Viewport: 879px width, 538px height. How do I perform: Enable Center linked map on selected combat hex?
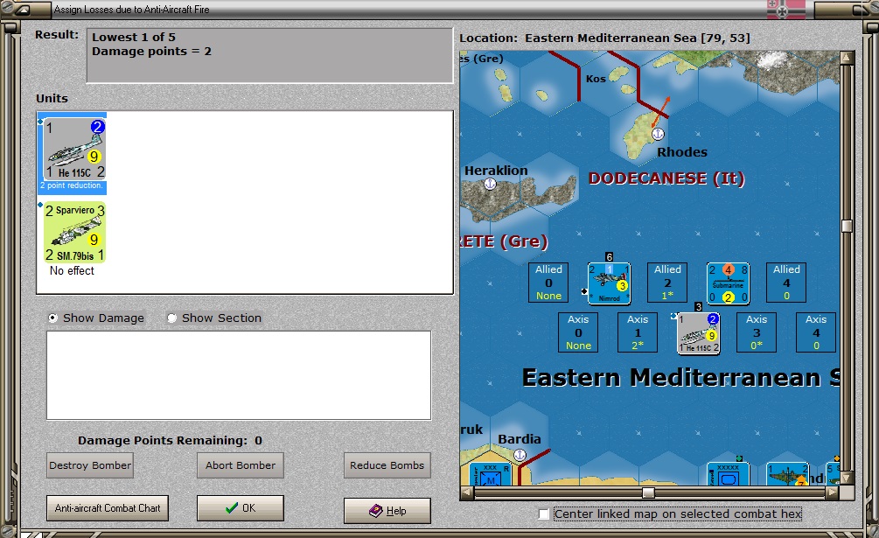click(543, 514)
